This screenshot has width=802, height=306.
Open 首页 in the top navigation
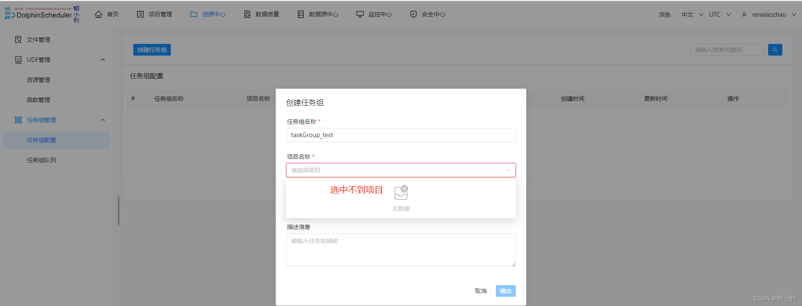(x=113, y=14)
